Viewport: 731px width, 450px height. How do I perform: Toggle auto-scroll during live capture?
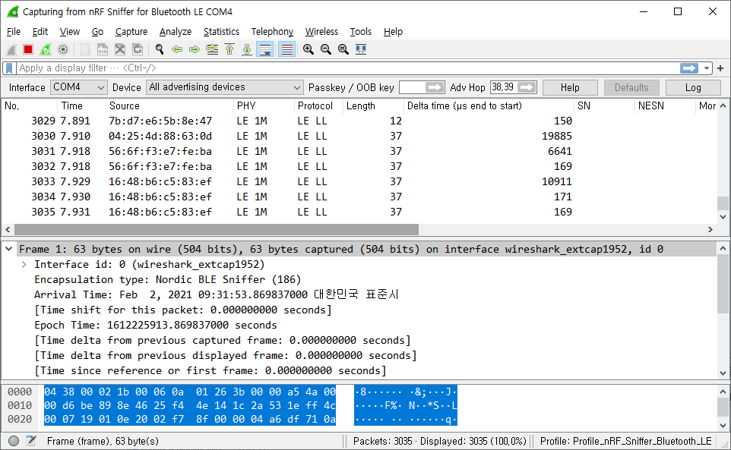coord(264,49)
